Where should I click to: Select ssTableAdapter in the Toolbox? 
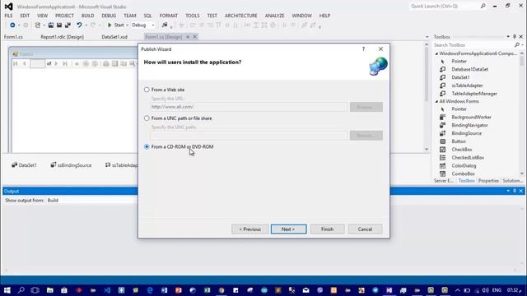point(467,86)
